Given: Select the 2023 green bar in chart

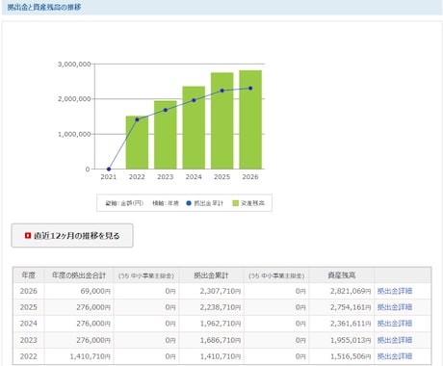Looking at the screenshot, I should [166, 135].
